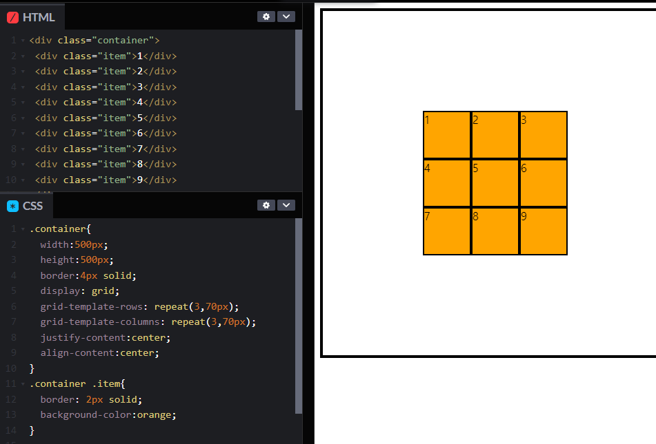Screen dimensions: 656x444
Task: Click align-content:center line
Action: [x=99, y=353]
